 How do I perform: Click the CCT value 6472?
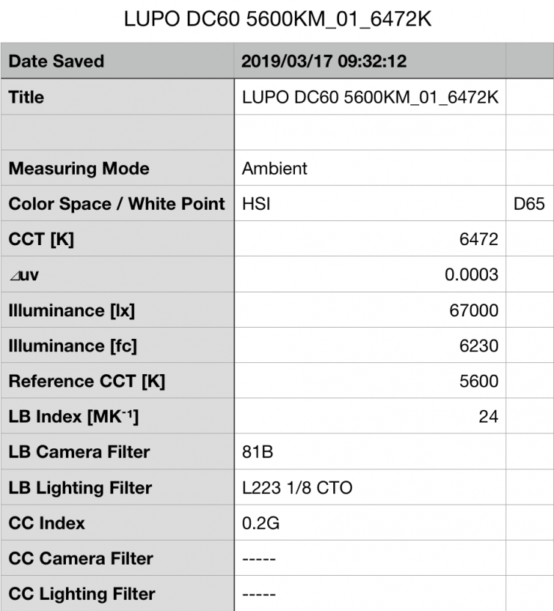coord(480,240)
